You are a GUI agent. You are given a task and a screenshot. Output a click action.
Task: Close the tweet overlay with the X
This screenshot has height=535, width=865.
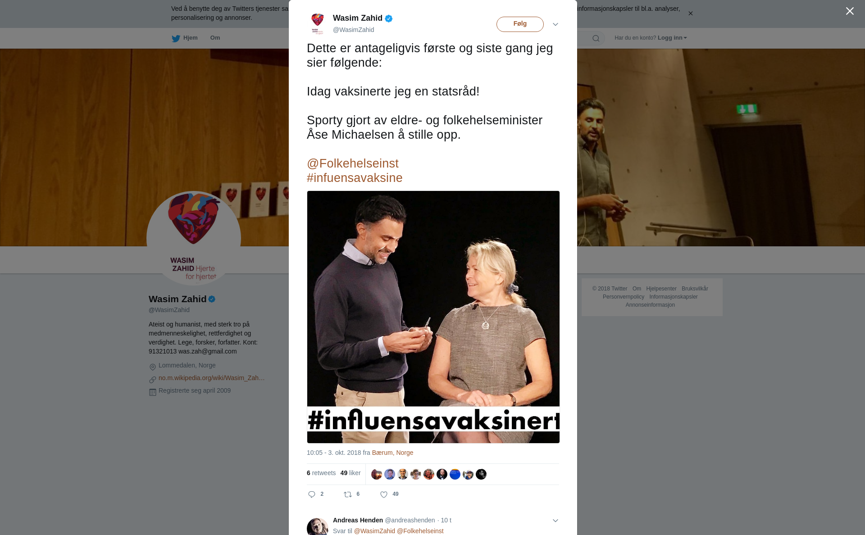click(850, 11)
